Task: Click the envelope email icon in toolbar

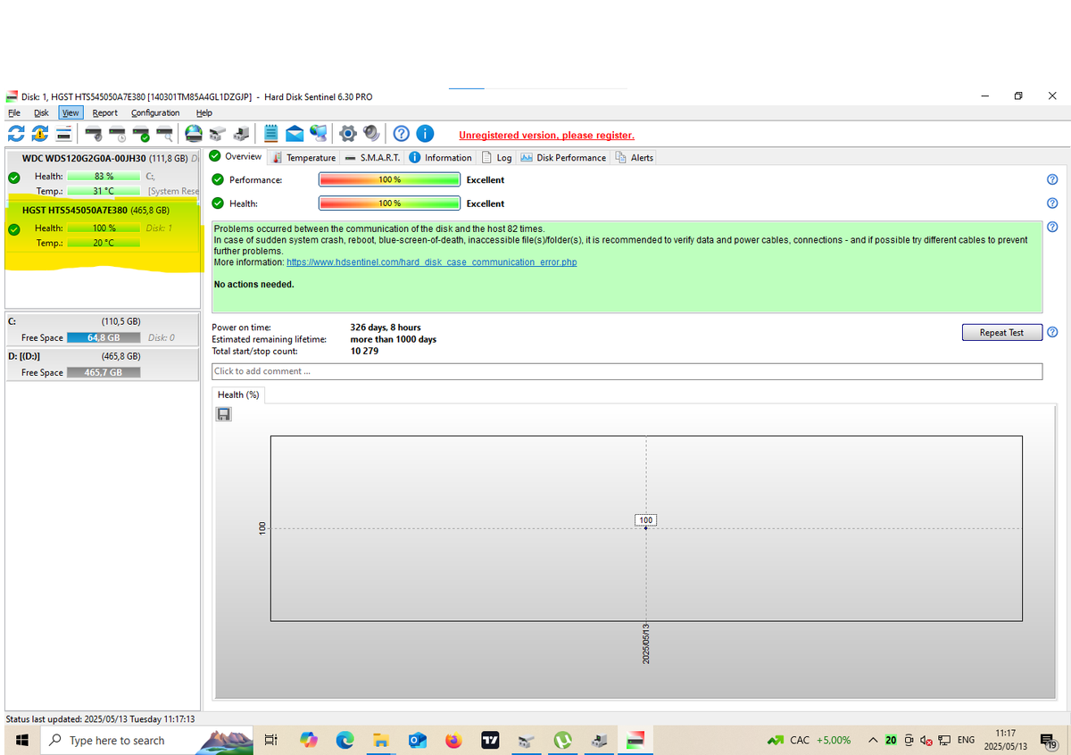Action: coord(295,134)
